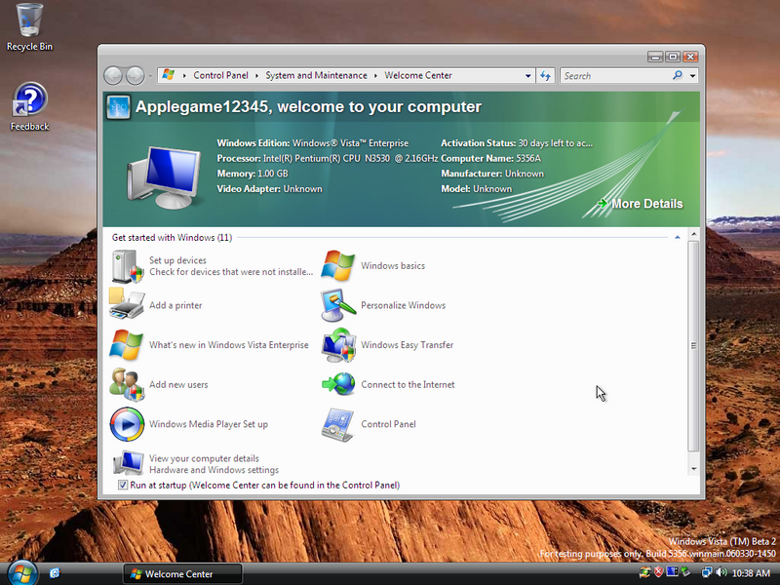Click the red Security Center shield tray icon
The height and width of the screenshot is (585, 780).
tap(659, 572)
